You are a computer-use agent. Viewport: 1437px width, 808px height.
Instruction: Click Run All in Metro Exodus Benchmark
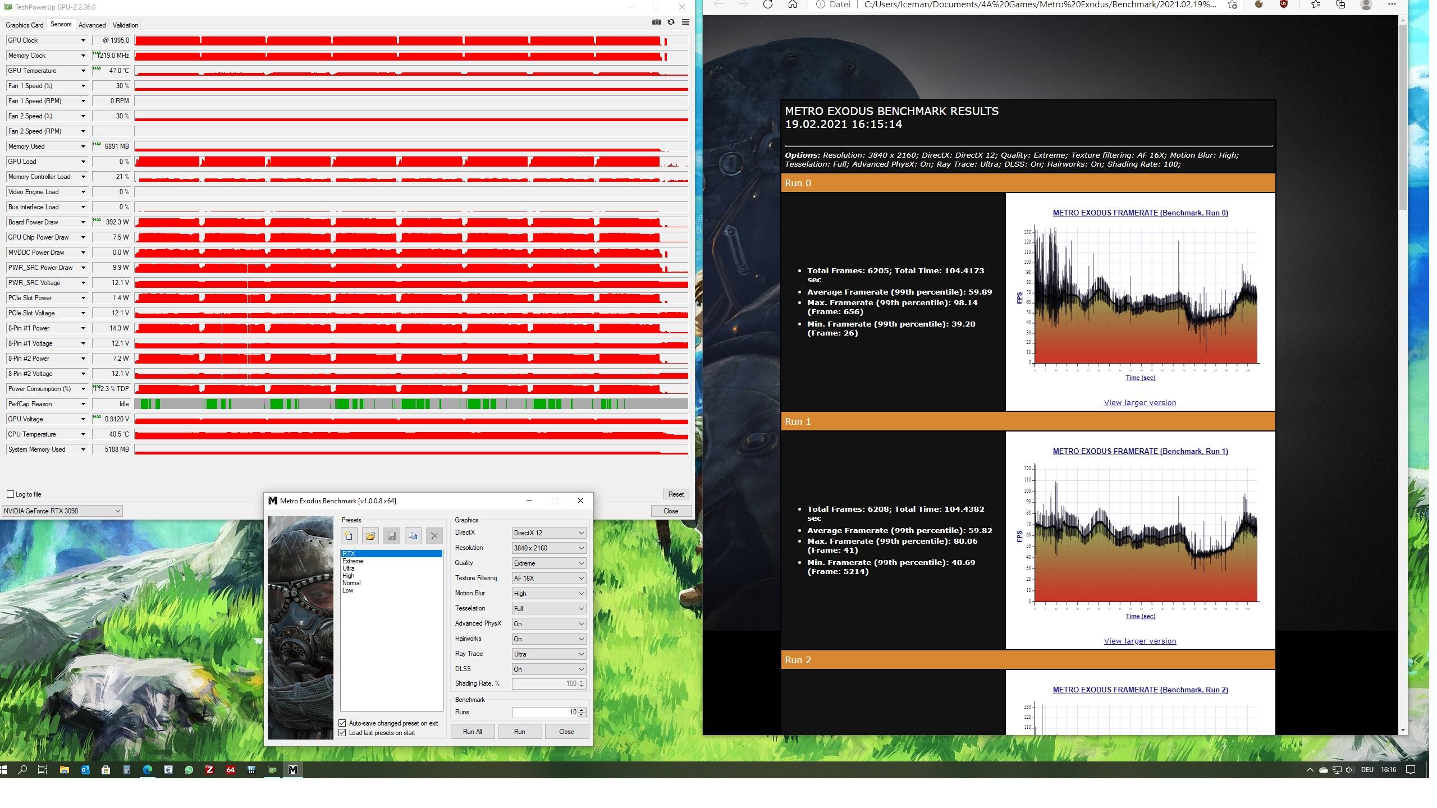tap(472, 732)
